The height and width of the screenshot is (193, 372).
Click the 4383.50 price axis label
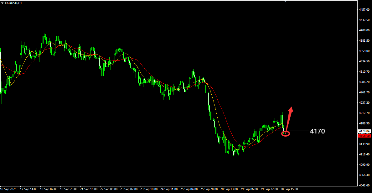coord(364,41)
